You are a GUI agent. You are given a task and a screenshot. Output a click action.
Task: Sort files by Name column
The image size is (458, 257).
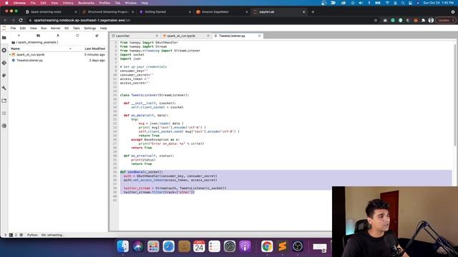click(x=41, y=49)
